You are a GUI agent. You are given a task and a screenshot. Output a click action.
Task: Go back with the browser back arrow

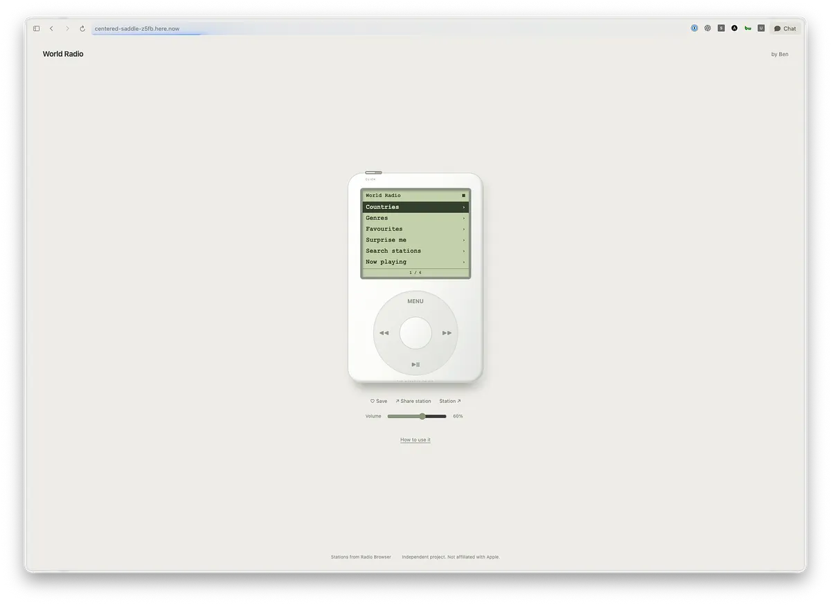[x=51, y=28]
